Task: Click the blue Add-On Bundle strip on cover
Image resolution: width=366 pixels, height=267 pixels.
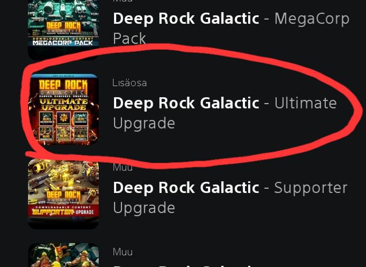Action: pyautogui.click(x=63, y=76)
